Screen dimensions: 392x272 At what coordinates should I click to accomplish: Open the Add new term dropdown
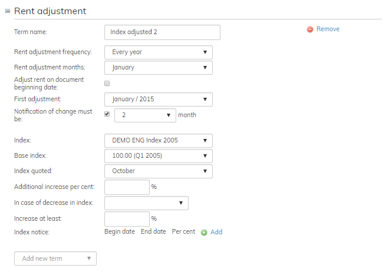pyautogui.click(x=55, y=258)
